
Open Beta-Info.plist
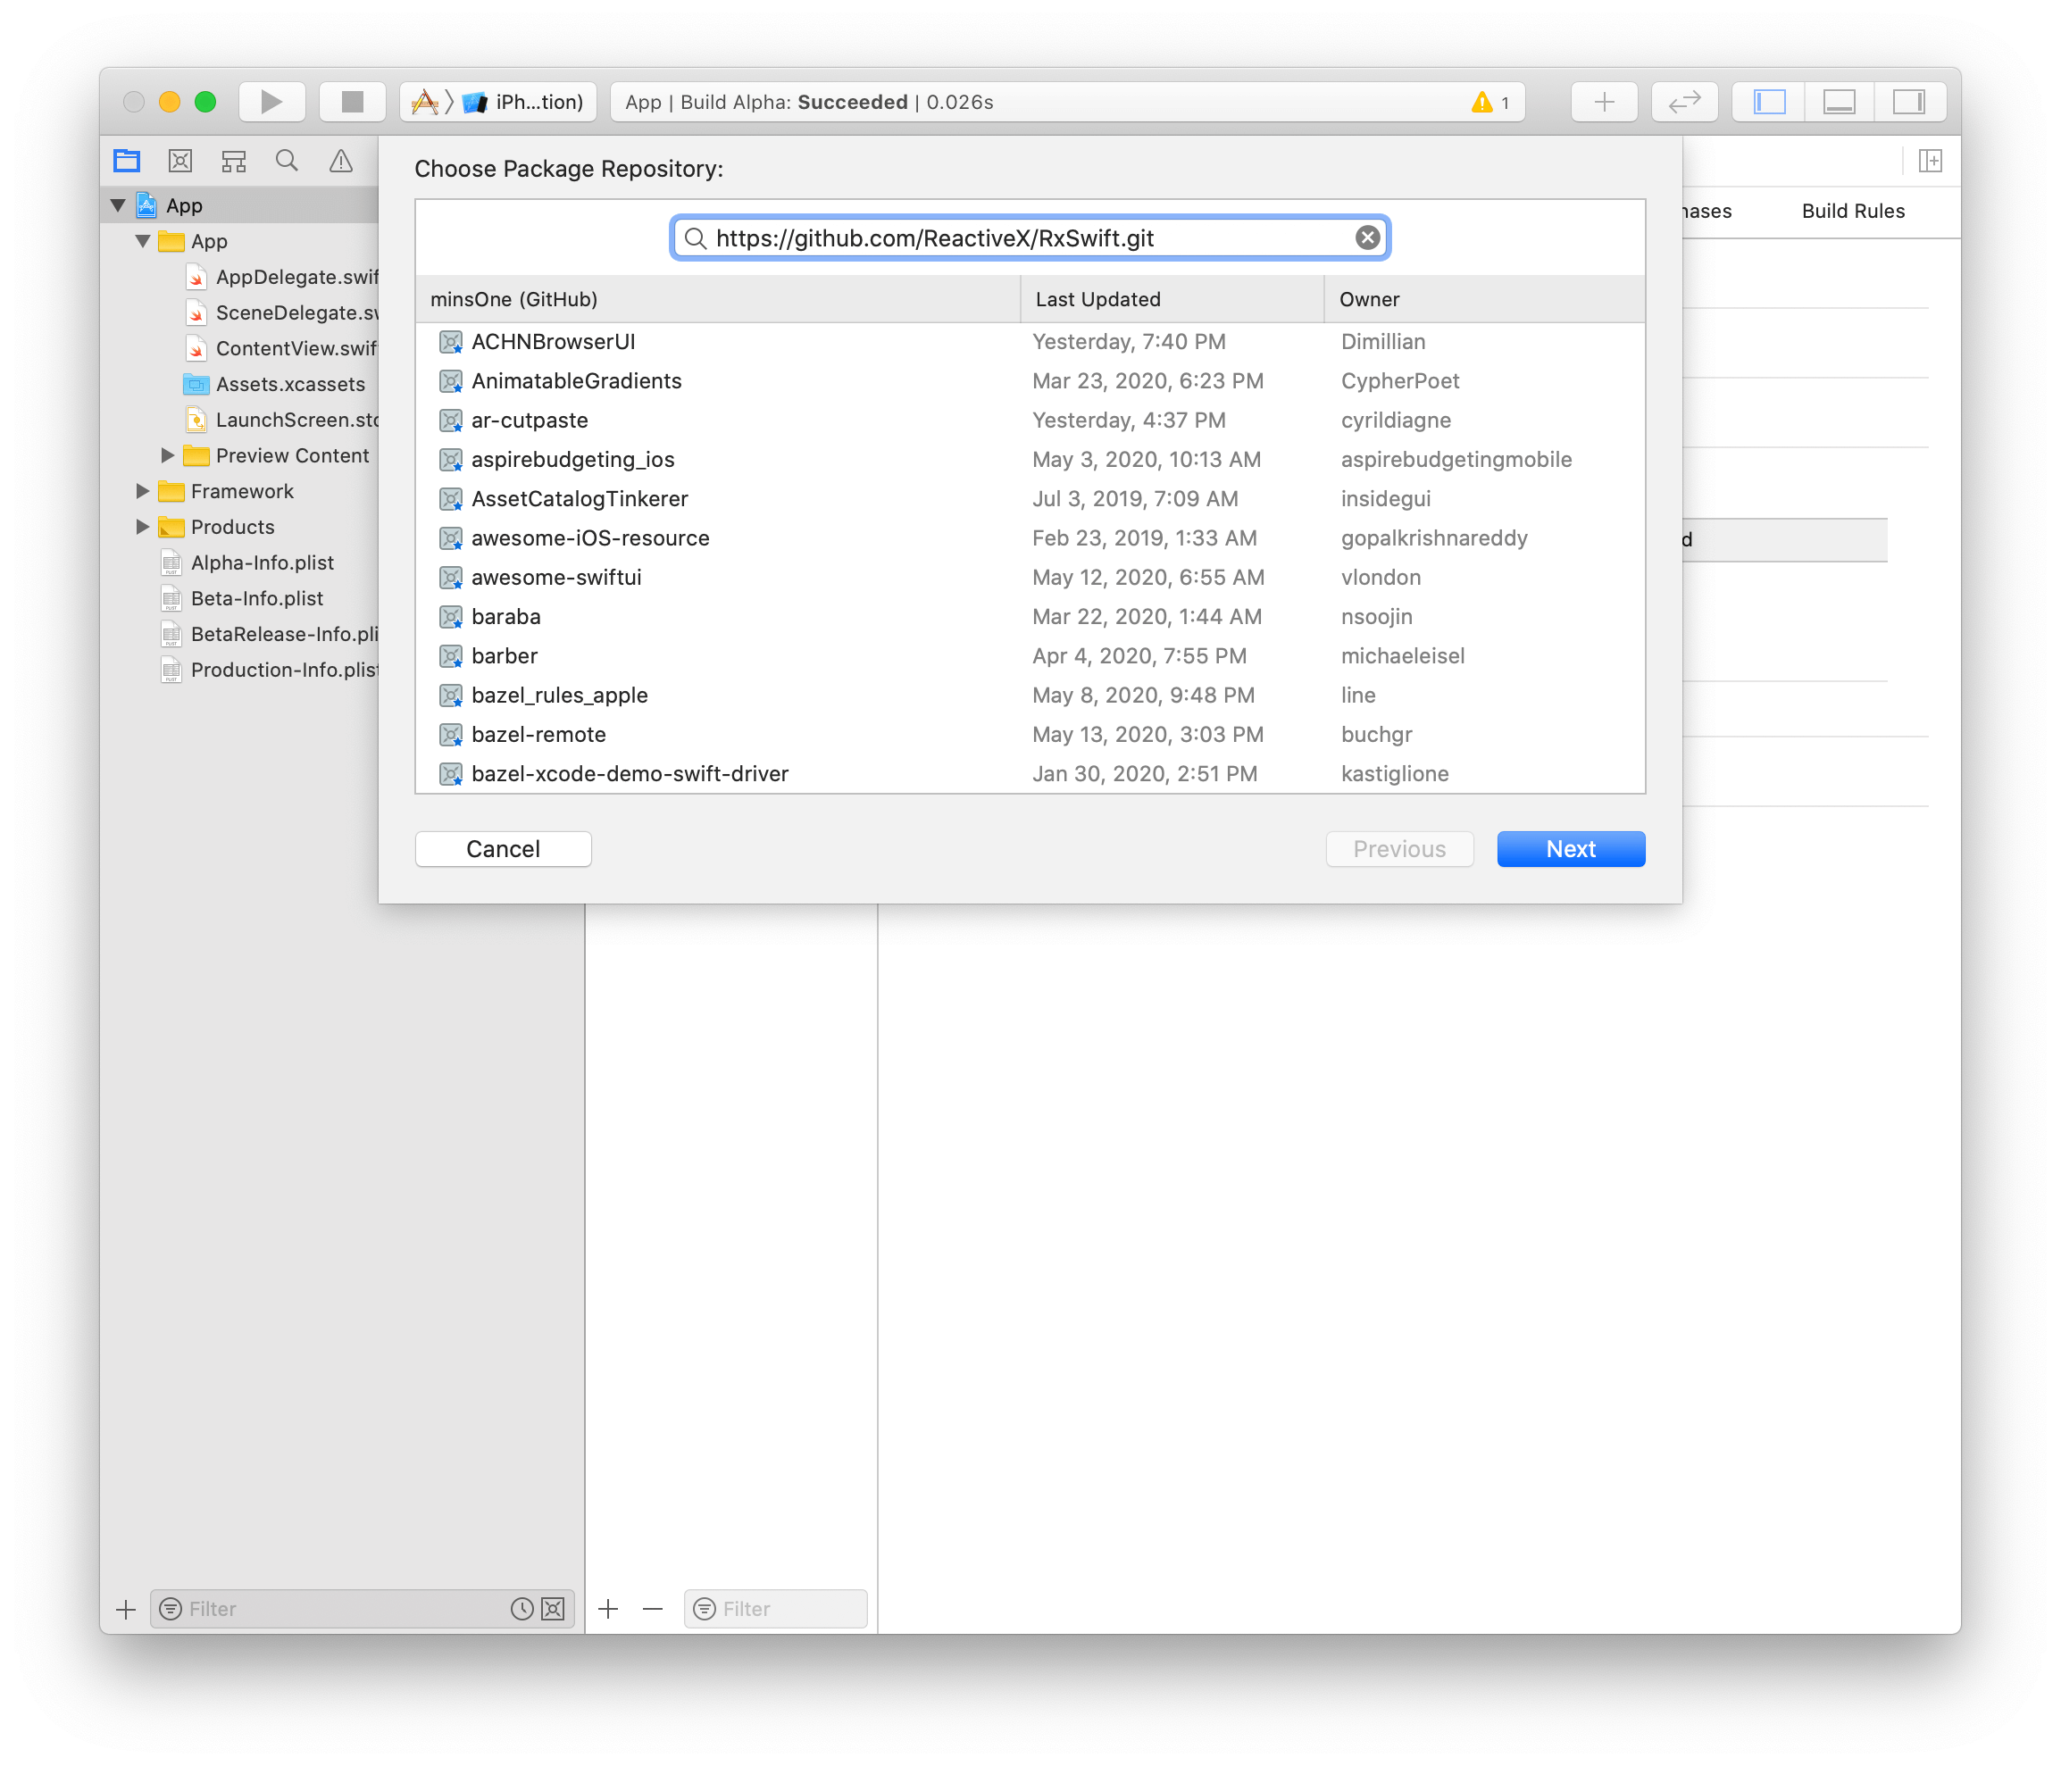point(242,598)
